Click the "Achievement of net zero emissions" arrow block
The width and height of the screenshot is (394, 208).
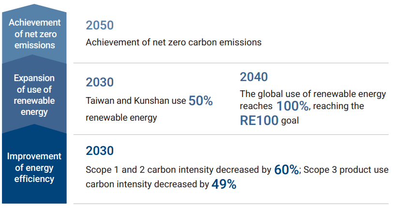pos(34,34)
